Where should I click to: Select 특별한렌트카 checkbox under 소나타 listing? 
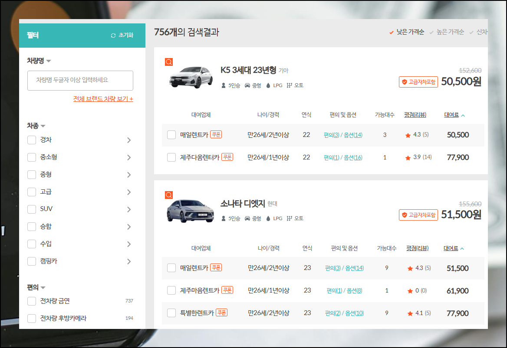click(171, 313)
